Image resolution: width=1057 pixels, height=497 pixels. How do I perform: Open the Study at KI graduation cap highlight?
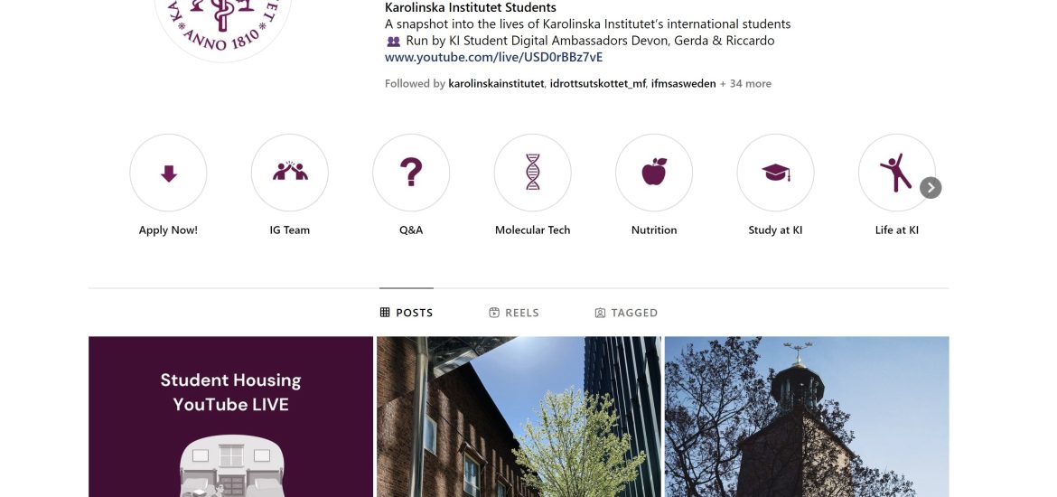tap(775, 173)
